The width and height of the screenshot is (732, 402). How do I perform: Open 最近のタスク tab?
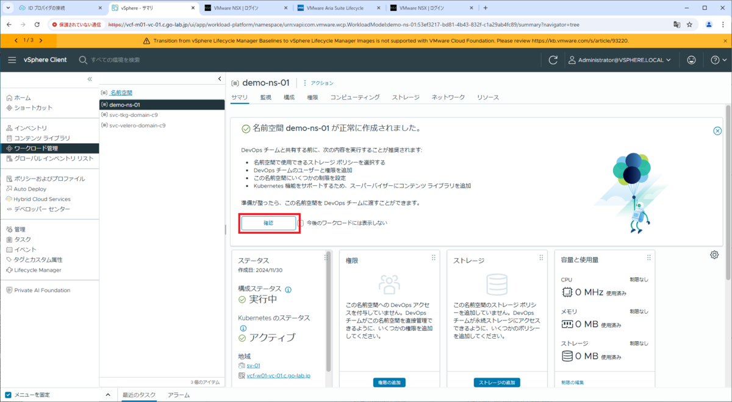[139, 395]
